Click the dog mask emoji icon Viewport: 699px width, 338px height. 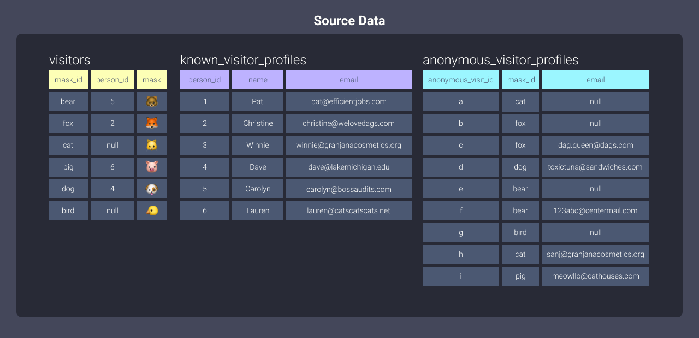coord(151,189)
